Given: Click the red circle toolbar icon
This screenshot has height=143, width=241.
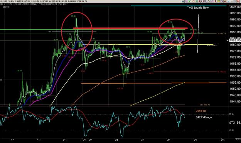Looking at the screenshot, I should click(202, 1).
